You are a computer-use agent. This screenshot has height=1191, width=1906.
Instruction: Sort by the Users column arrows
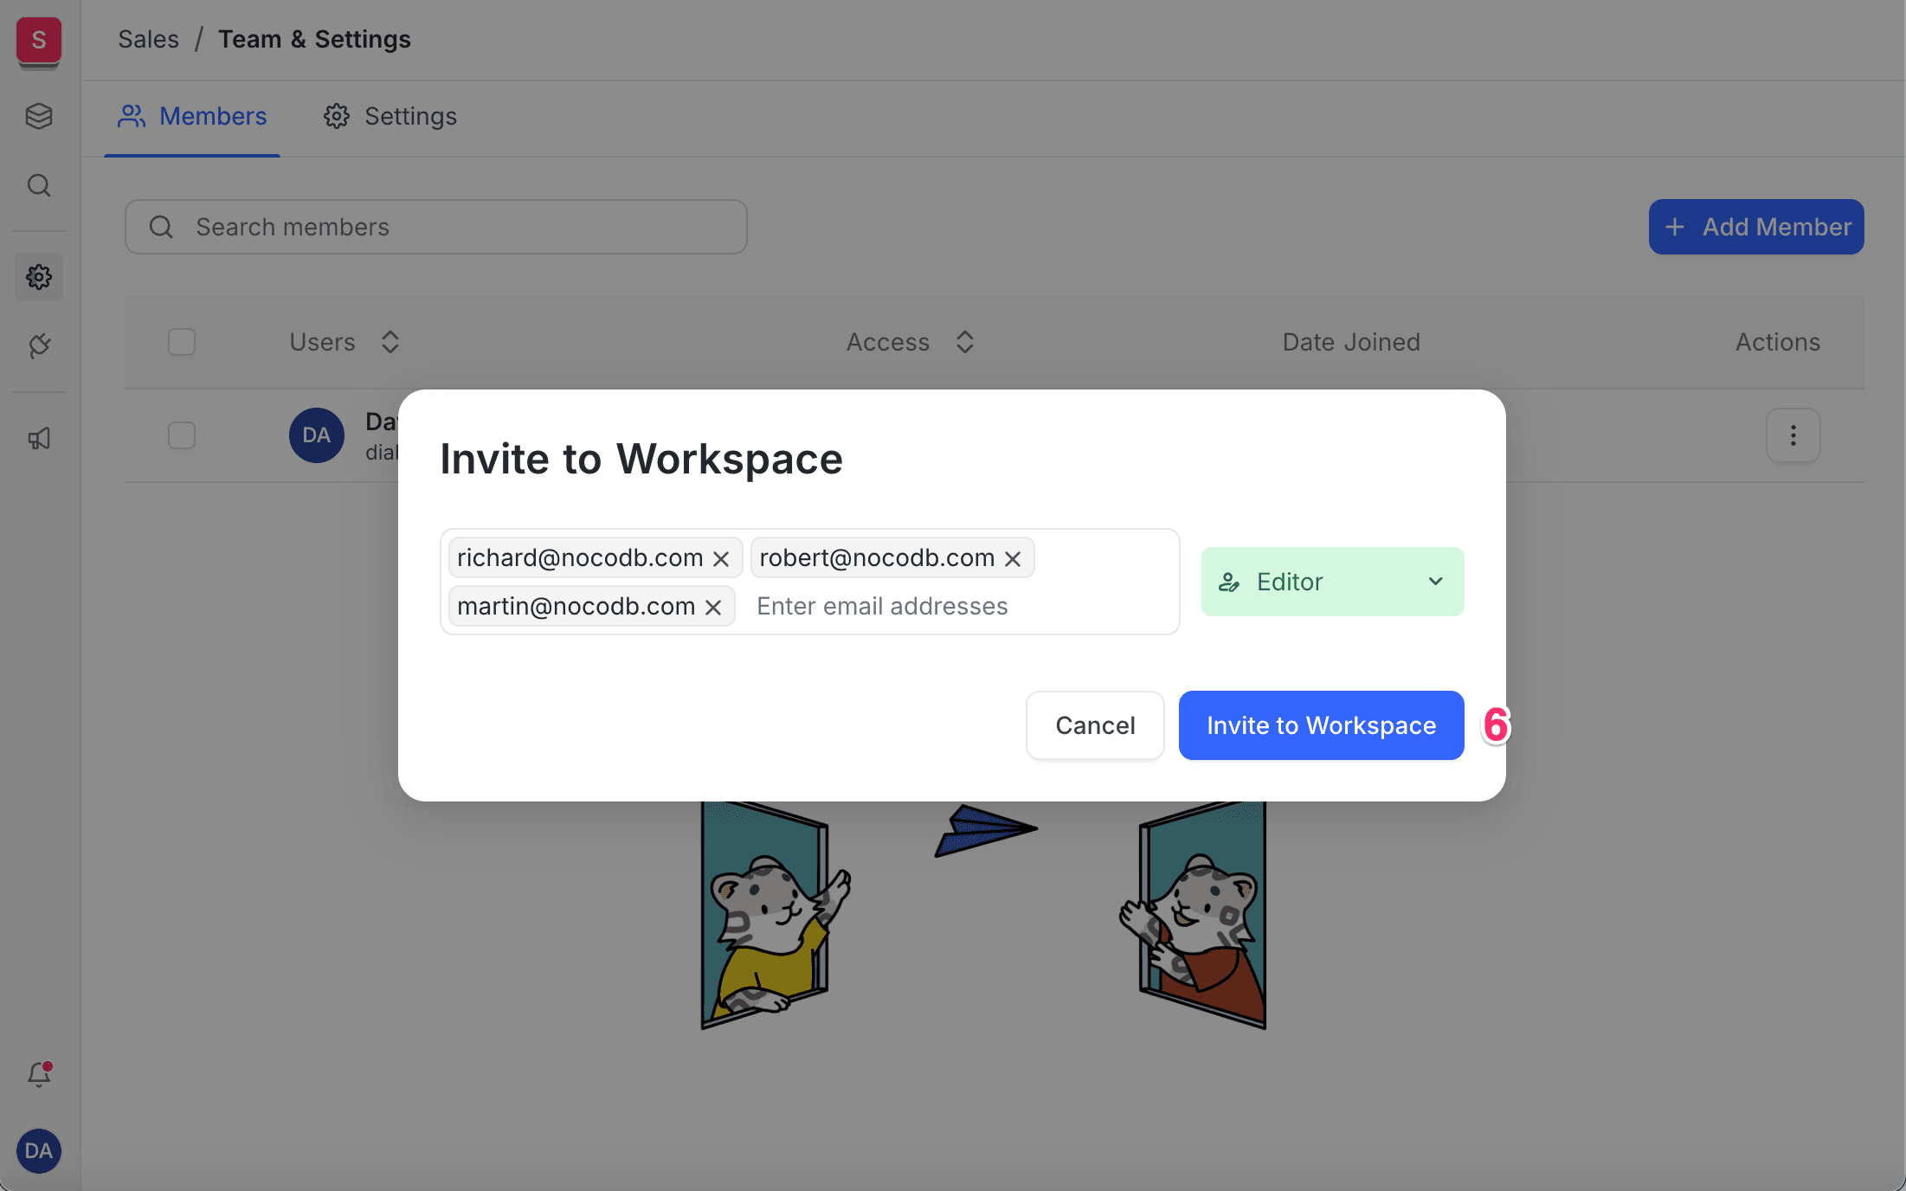[390, 342]
